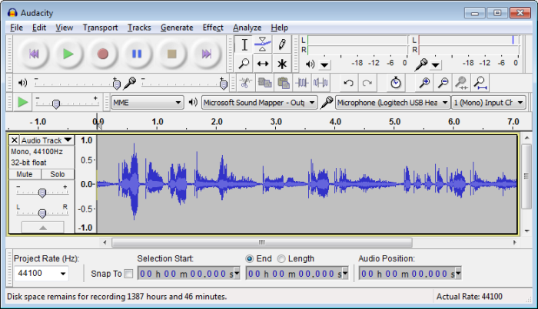
Task: Open the File menu
Action: click(x=16, y=28)
